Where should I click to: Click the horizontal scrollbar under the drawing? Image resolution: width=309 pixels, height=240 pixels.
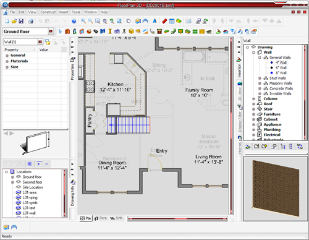[x=177, y=218]
